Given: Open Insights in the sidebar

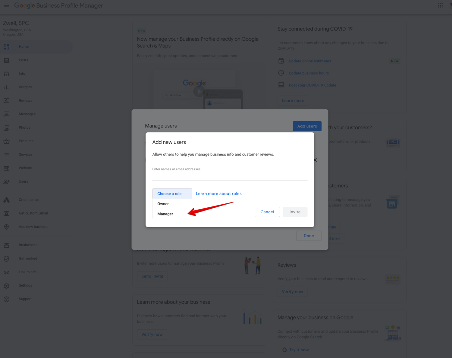Looking at the screenshot, I should coord(25,87).
